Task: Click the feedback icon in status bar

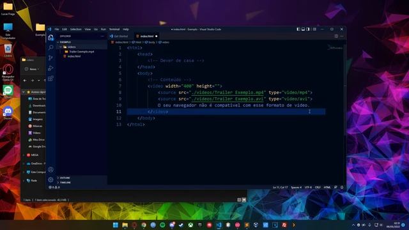Action: [336, 187]
